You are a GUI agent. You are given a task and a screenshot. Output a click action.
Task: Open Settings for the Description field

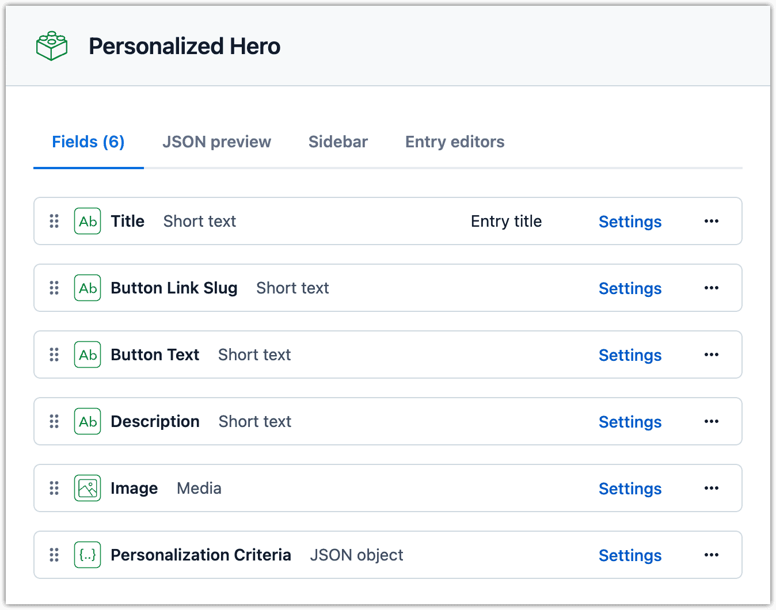pyautogui.click(x=630, y=421)
